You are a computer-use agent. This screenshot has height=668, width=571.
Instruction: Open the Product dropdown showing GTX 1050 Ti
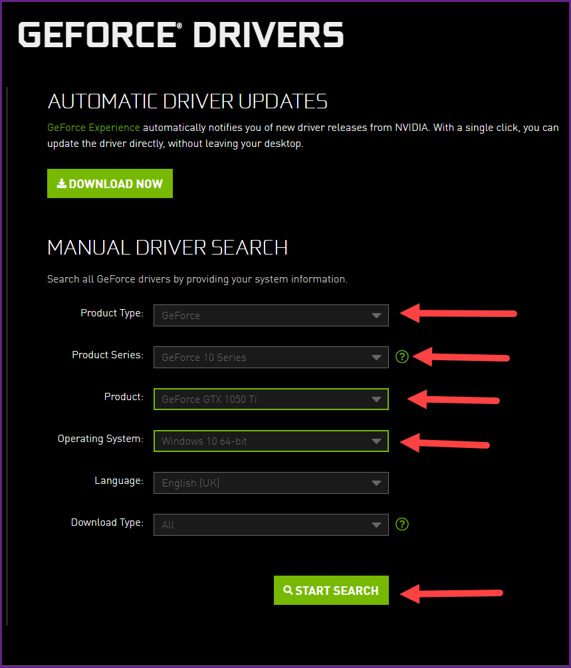pyautogui.click(x=271, y=399)
